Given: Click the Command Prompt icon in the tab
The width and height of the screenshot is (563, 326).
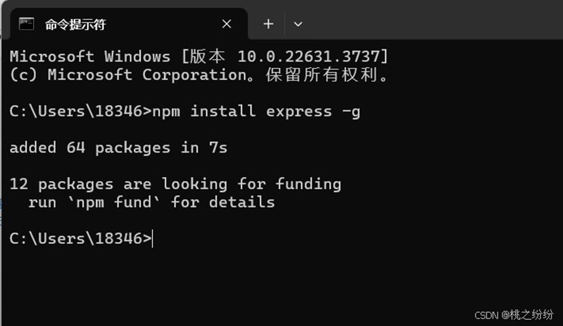Looking at the screenshot, I should tap(26, 24).
